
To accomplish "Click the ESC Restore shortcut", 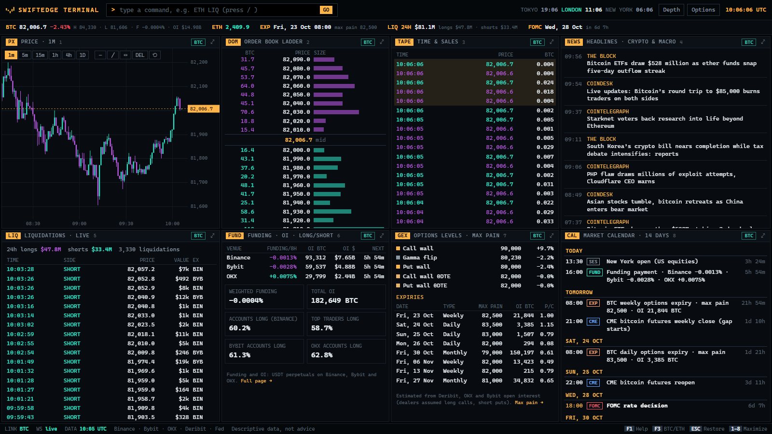I will coord(707,429).
